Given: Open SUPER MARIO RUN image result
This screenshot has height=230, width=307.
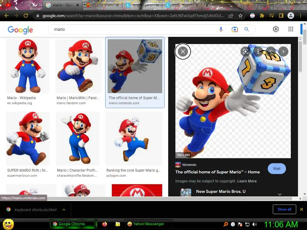Looking at the screenshot, I should [x=28, y=139].
